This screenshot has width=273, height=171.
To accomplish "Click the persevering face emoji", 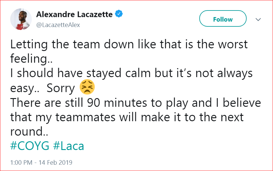I will pos(87,87).
